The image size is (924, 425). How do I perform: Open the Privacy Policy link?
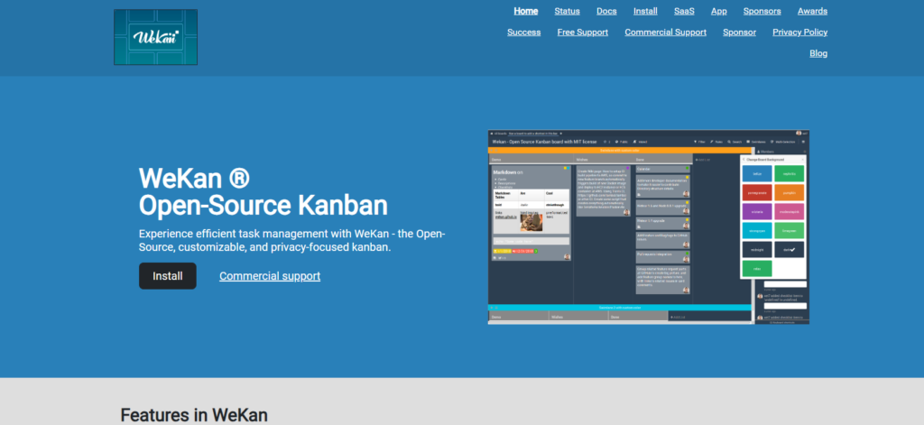799,32
